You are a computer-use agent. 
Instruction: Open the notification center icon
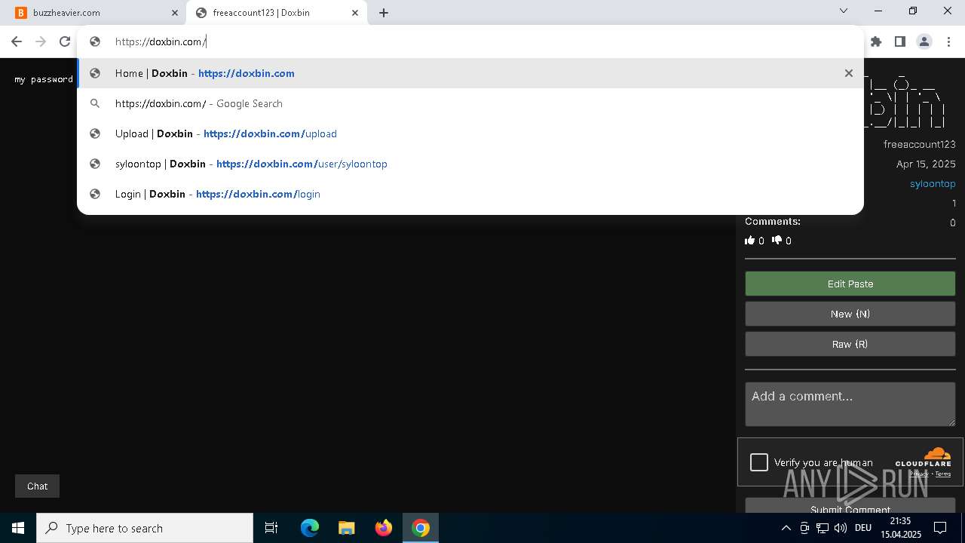tap(940, 528)
